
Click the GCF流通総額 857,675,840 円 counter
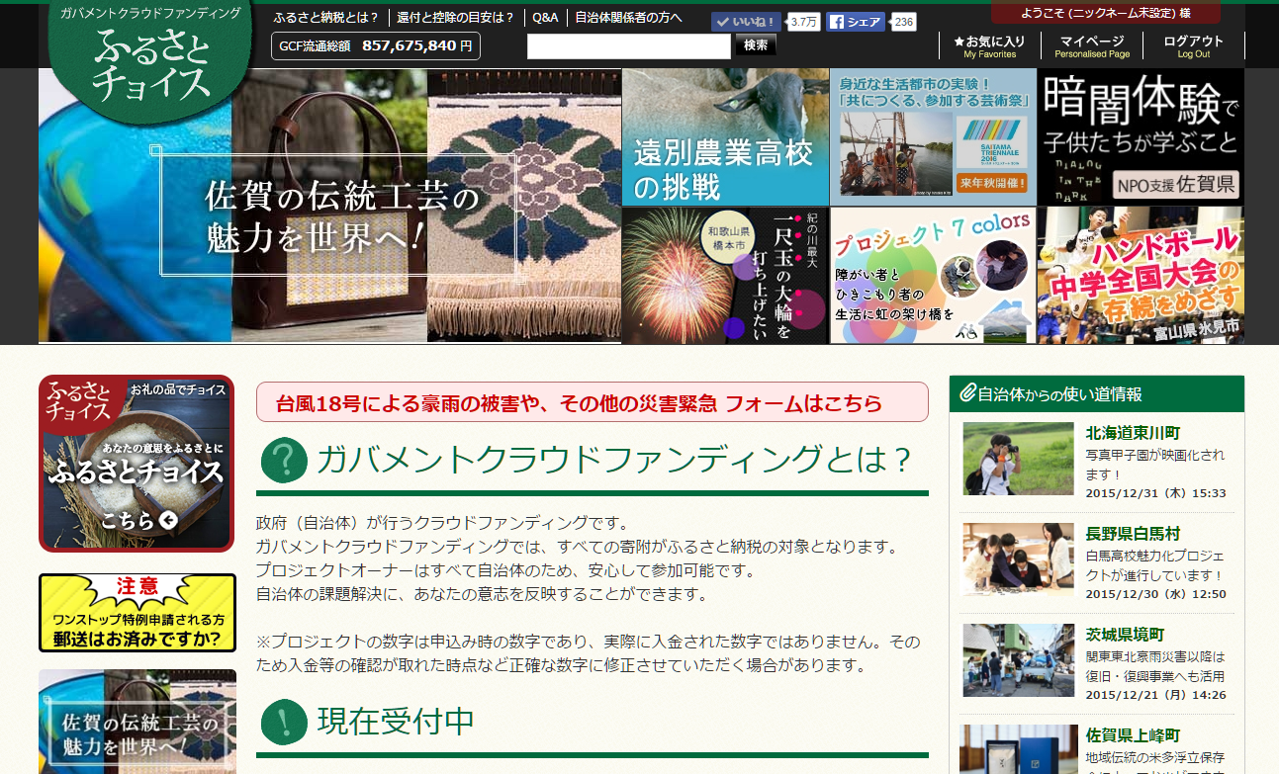click(376, 45)
